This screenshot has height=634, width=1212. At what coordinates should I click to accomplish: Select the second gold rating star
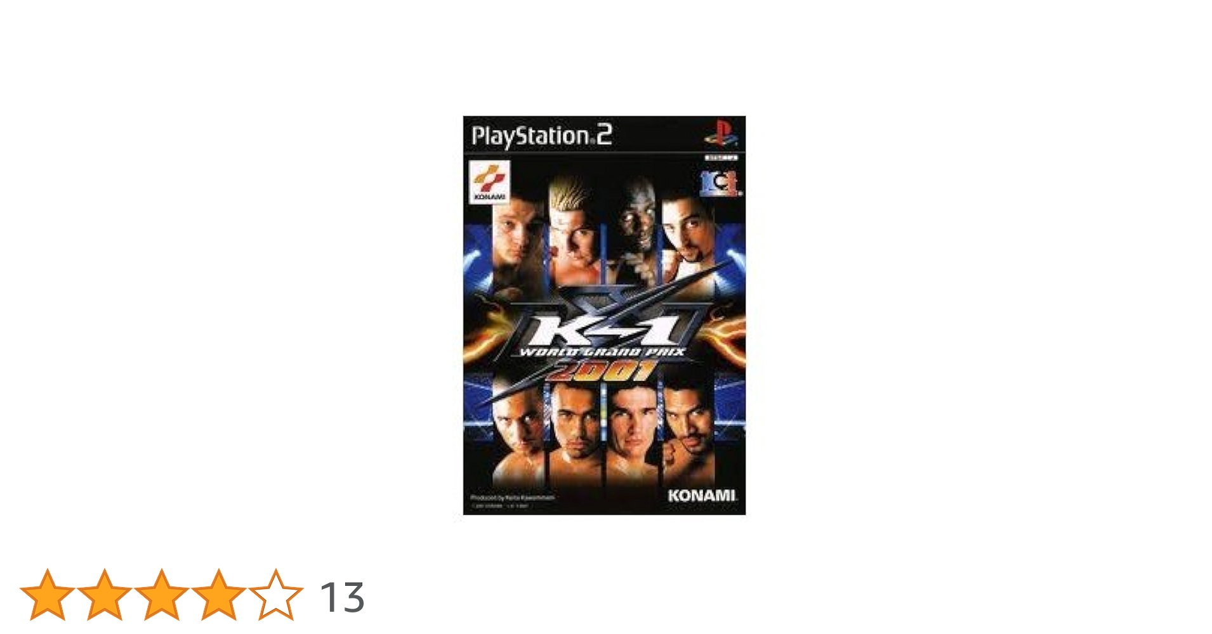pos(105,595)
